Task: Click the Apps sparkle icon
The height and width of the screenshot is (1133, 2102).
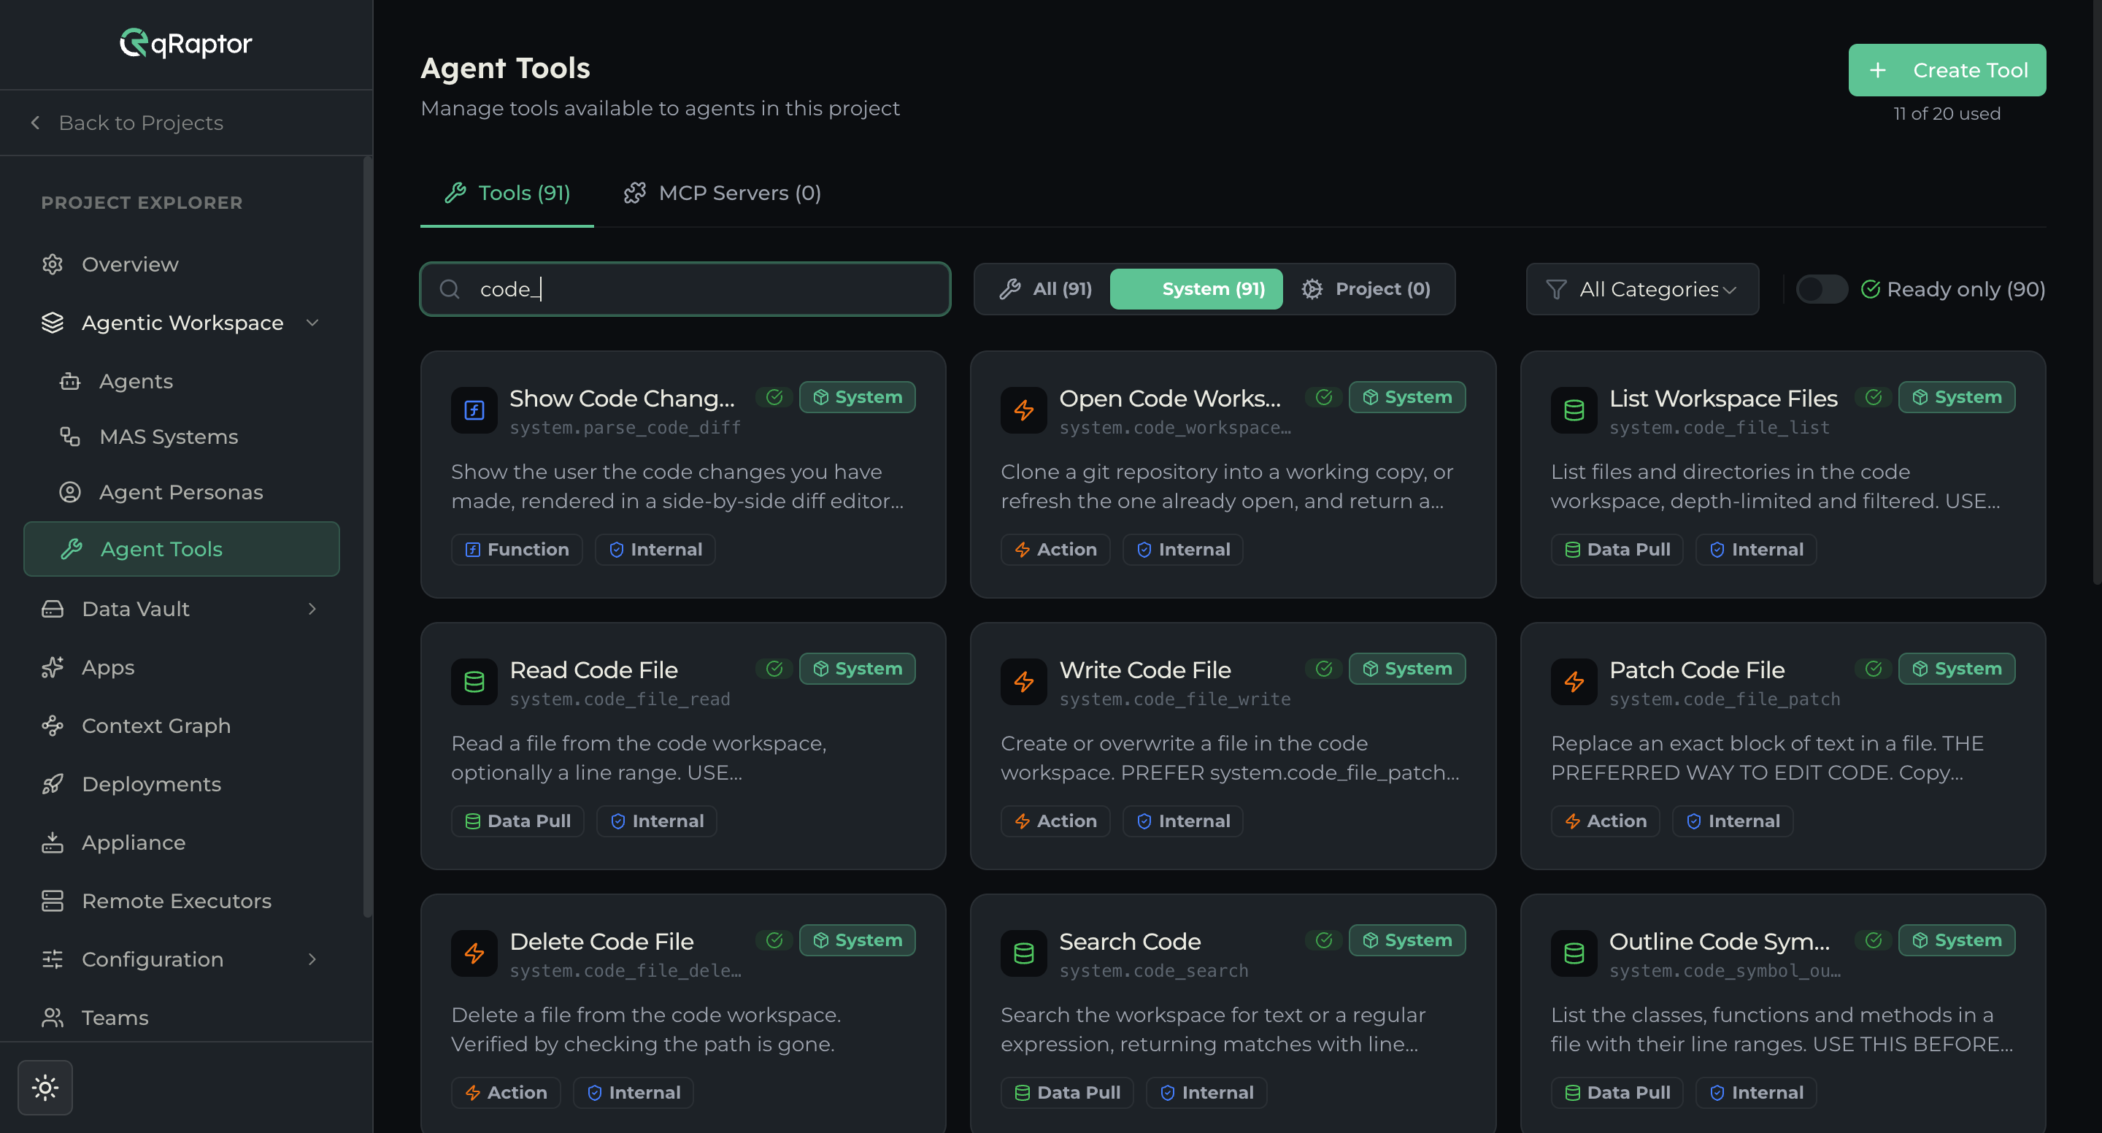Action: pyautogui.click(x=53, y=668)
